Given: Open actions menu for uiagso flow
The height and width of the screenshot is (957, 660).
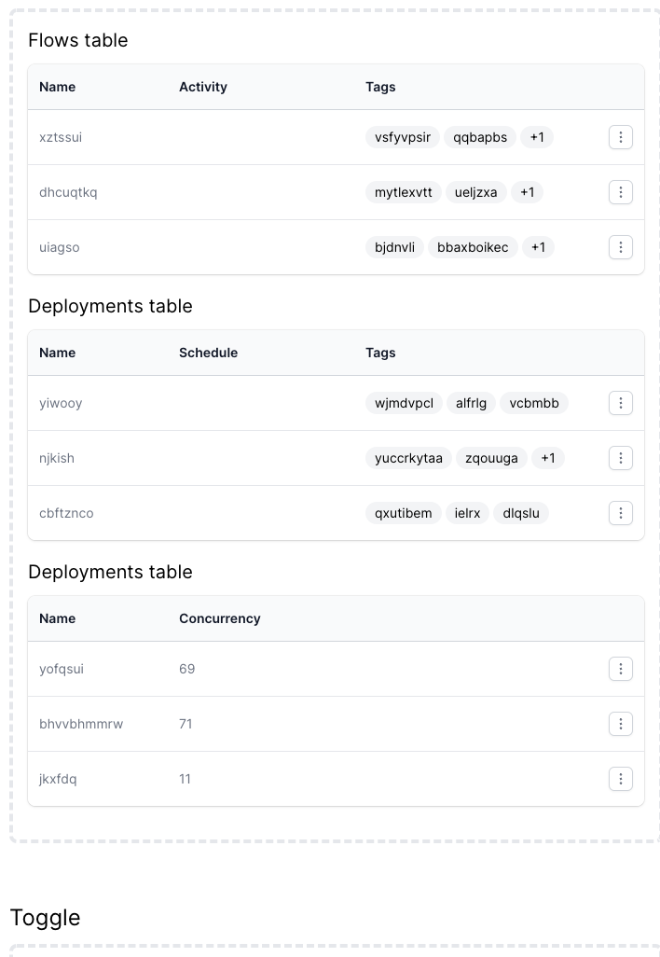Looking at the screenshot, I should (x=621, y=247).
